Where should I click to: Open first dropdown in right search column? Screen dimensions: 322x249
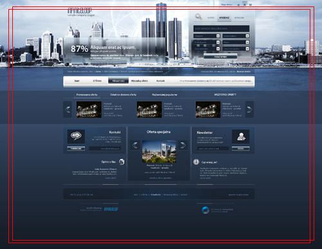[x=236, y=36]
